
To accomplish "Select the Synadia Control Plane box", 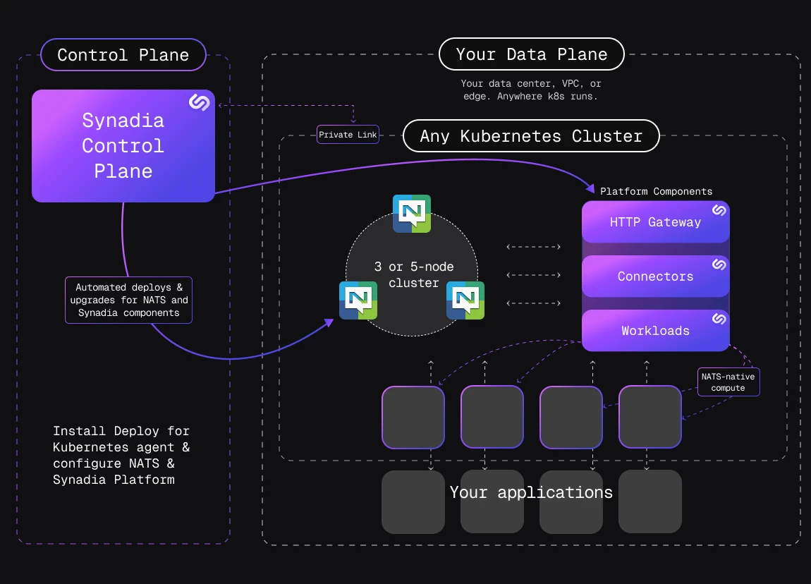I will [x=123, y=146].
